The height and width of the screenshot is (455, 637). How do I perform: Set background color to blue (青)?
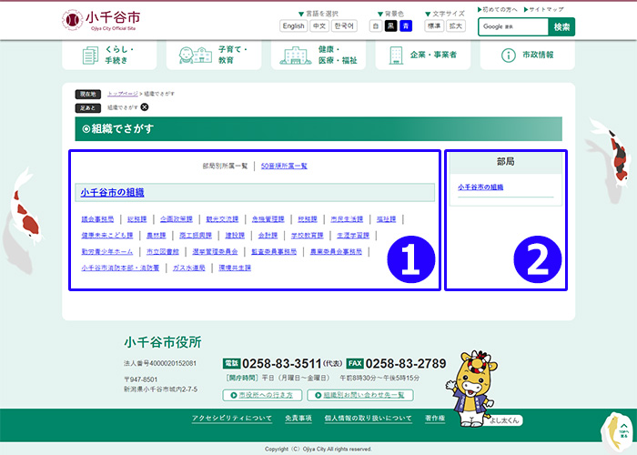coord(406,26)
